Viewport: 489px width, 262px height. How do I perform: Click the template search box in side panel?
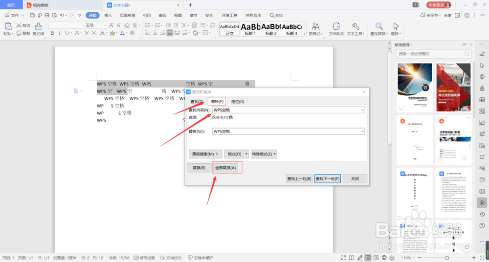[433, 54]
